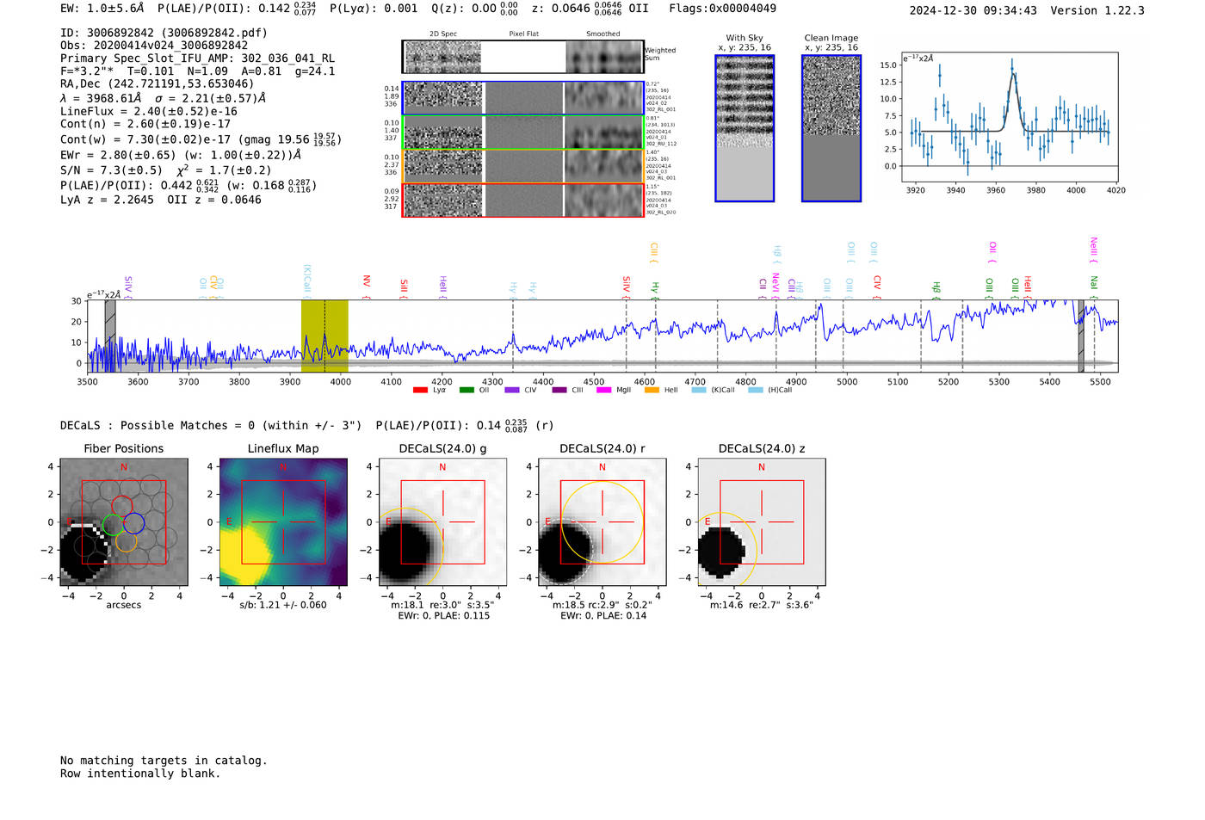Click the blue fiber's Pixel Flat cutout
1205x820 pixels.
click(523, 98)
